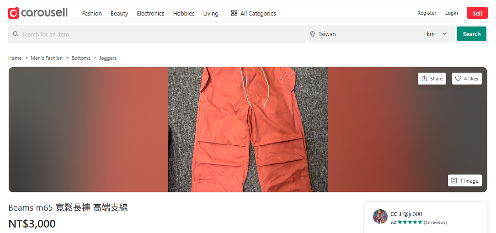Go to the Login page
This screenshot has width=496, height=233.
click(x=451, y=13)
